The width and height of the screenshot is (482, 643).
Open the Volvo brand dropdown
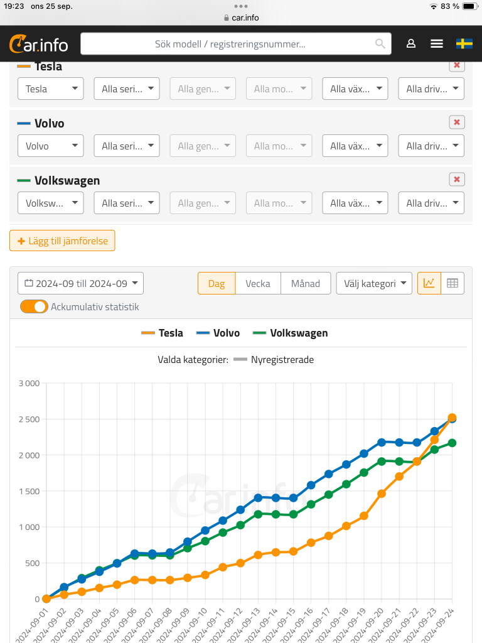(x=51, y=146)
